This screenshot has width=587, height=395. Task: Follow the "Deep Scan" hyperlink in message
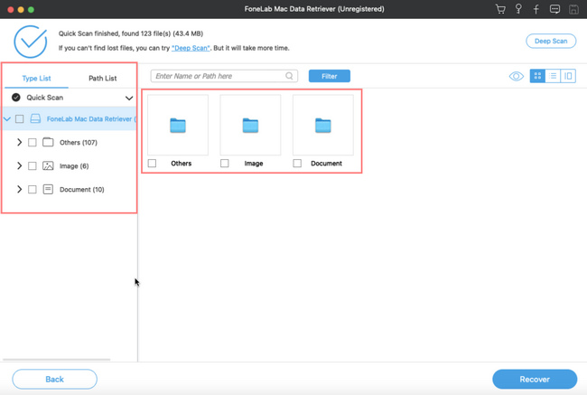coord(191,48)
